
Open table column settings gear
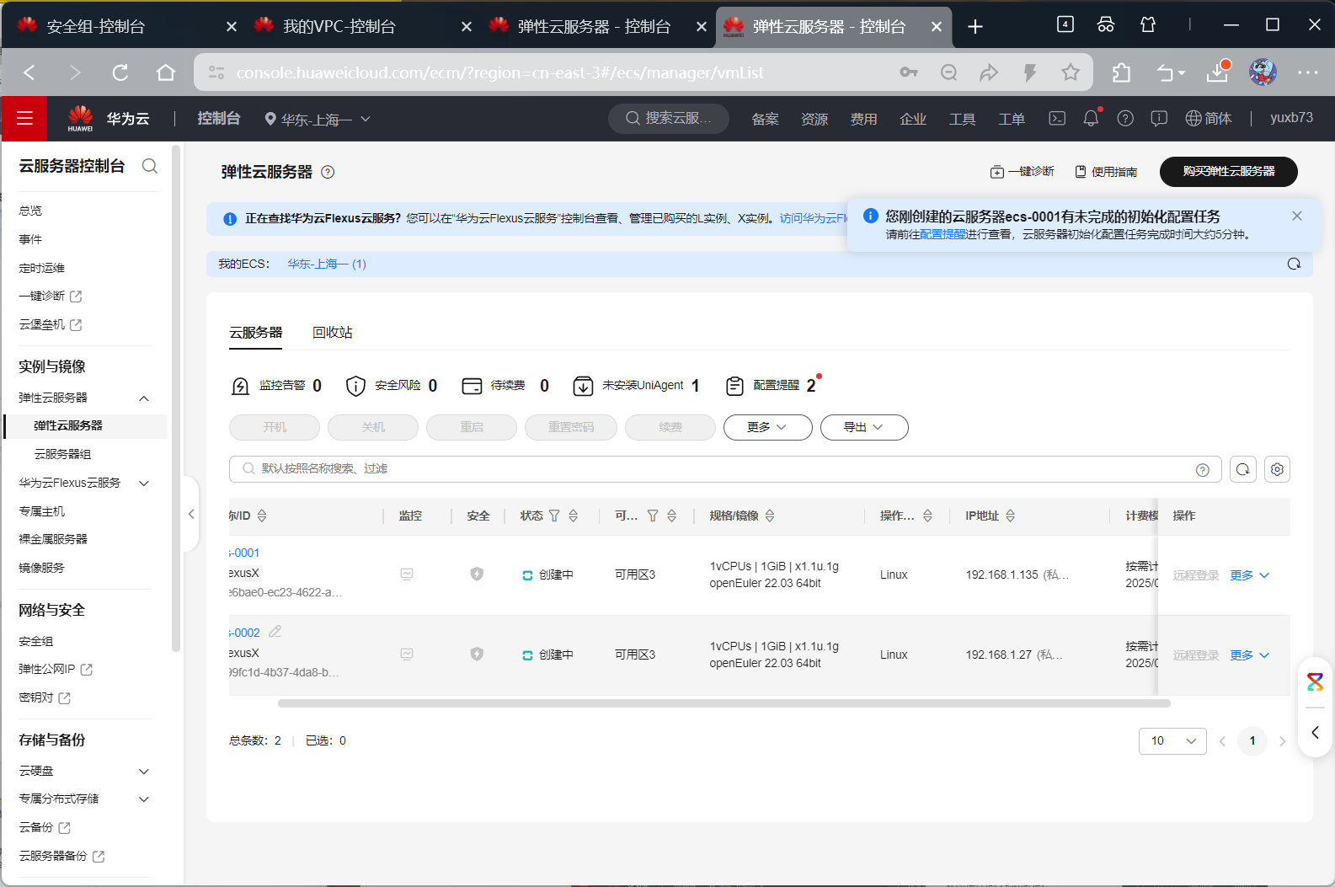point(1277,469)
